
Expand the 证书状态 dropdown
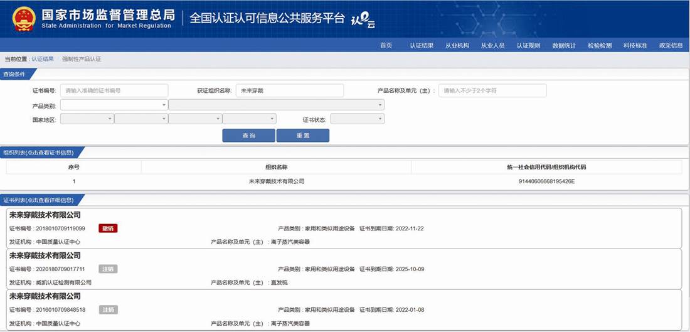(x=358, y=119)
